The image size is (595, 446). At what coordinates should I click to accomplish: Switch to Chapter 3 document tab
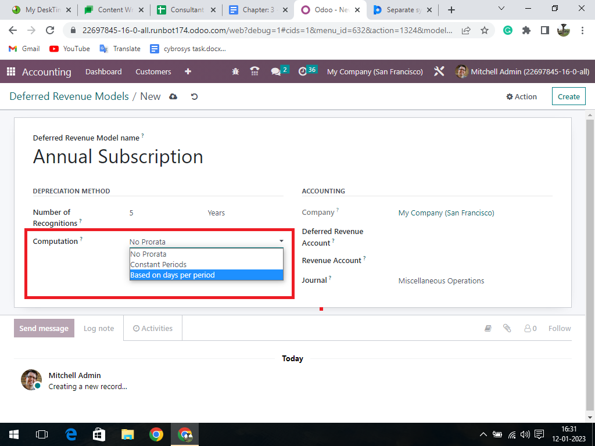(x=258, y=10)
